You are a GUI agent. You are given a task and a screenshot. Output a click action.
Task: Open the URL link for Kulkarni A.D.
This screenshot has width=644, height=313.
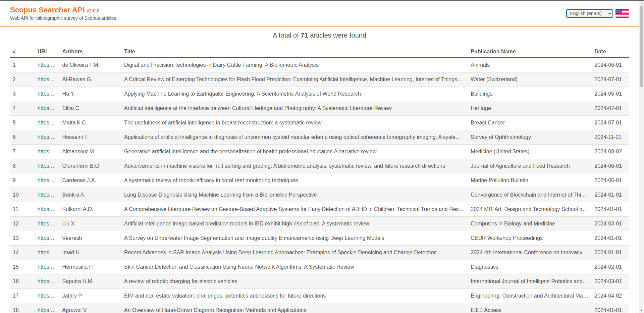click(x=47, y=209)
